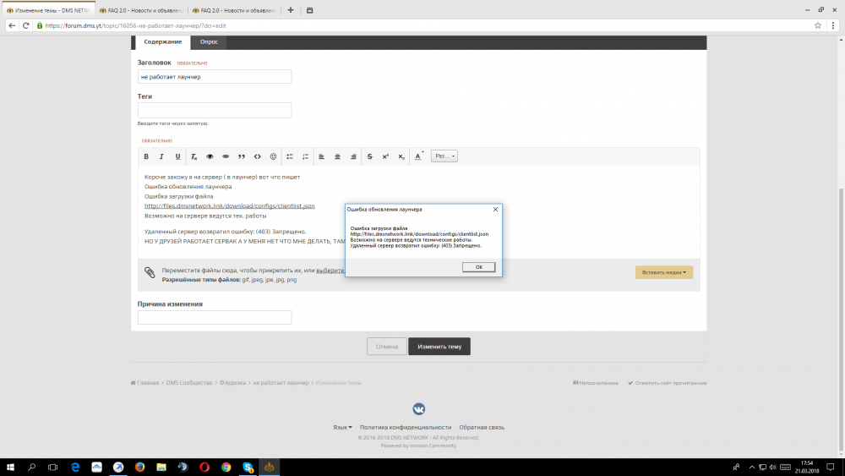The image size is (845, 476).
Task: Toggle the spoiler eye icon
Action: [210, 156]
